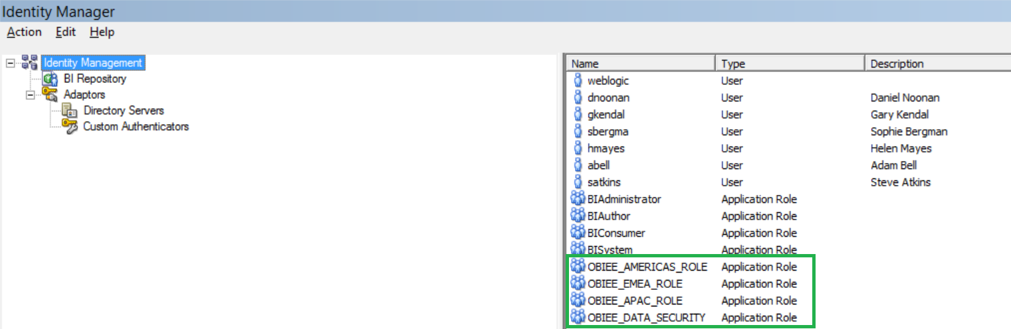Click the Adaptors key folder icon
This screenshot has width=1011, height=329.
50,95
